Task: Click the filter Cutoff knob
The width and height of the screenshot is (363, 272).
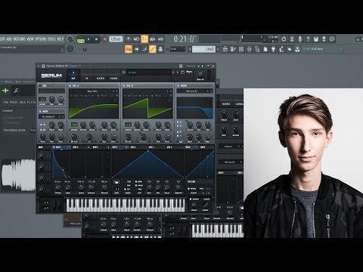Action: click(x=190, y=125)
